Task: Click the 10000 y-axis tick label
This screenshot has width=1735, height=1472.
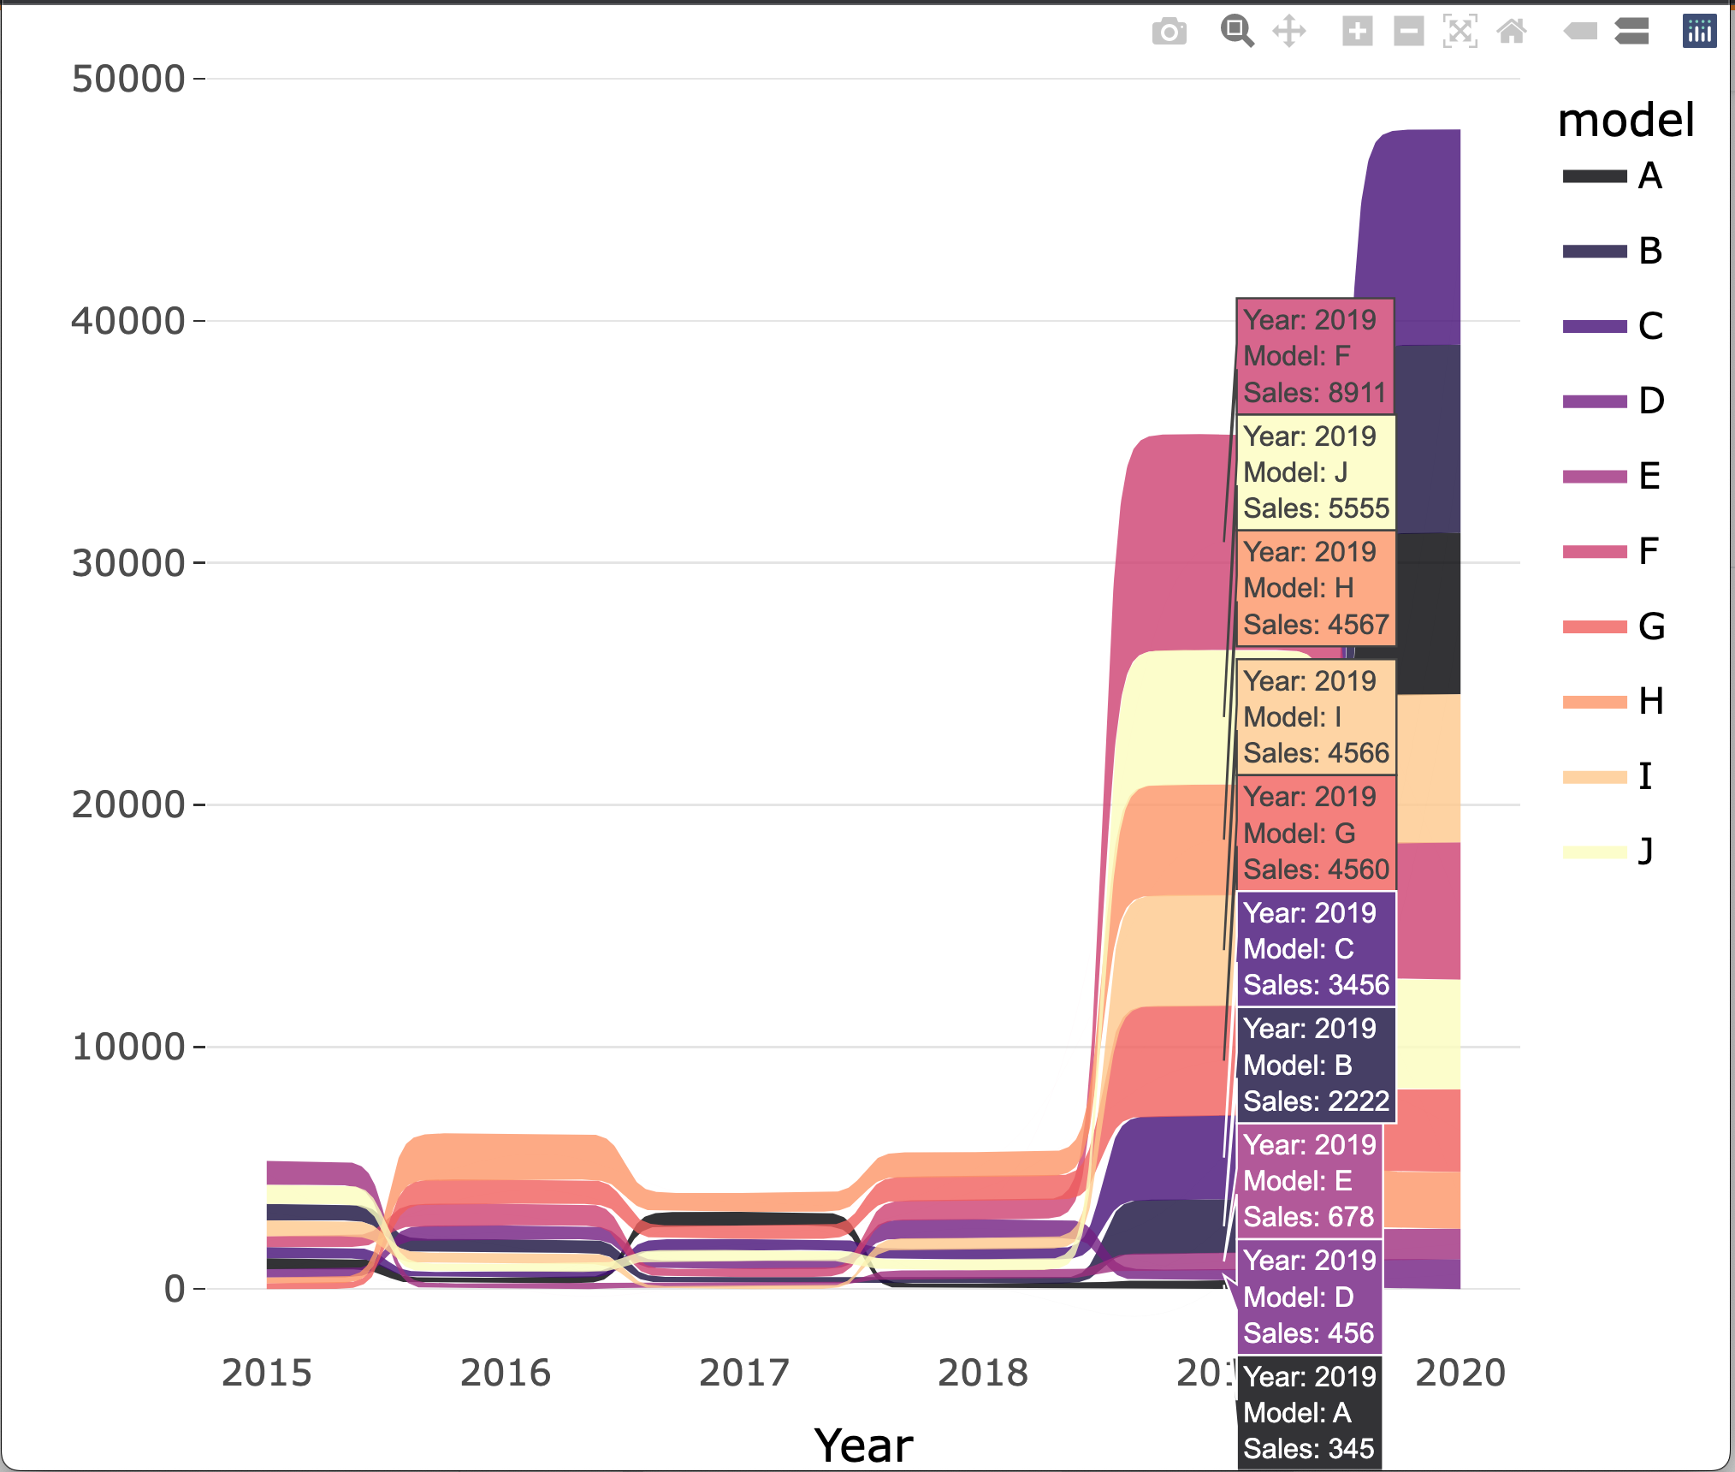Action: pyautogui.click(x=128, y=1047)
